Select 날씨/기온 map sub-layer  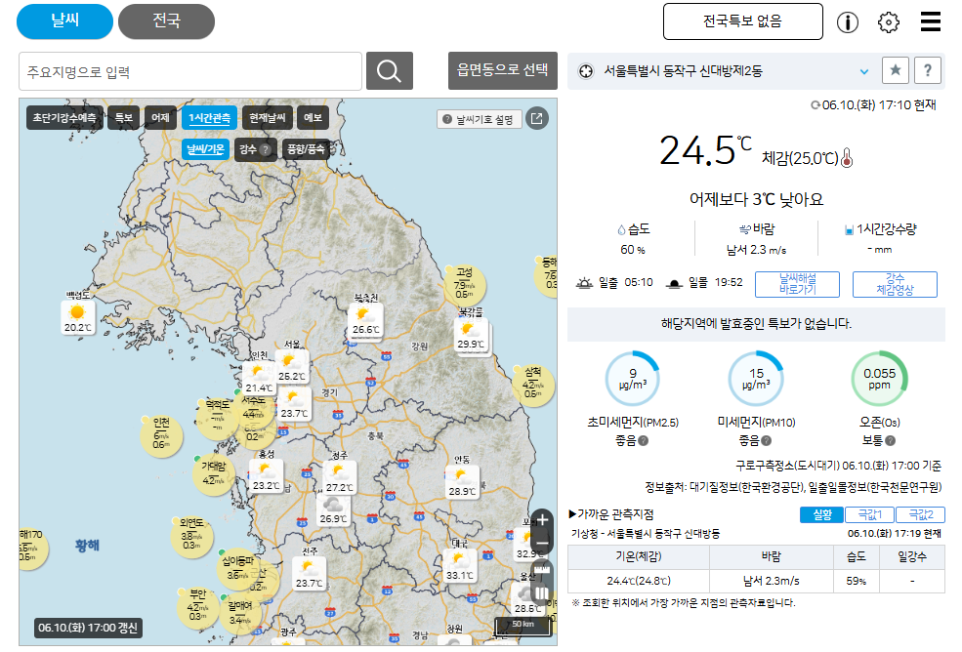pyautogui.click(x=205, y=149)
